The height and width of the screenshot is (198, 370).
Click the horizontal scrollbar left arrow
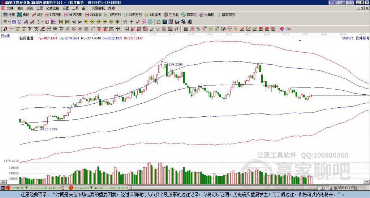[x=130, y=188]
